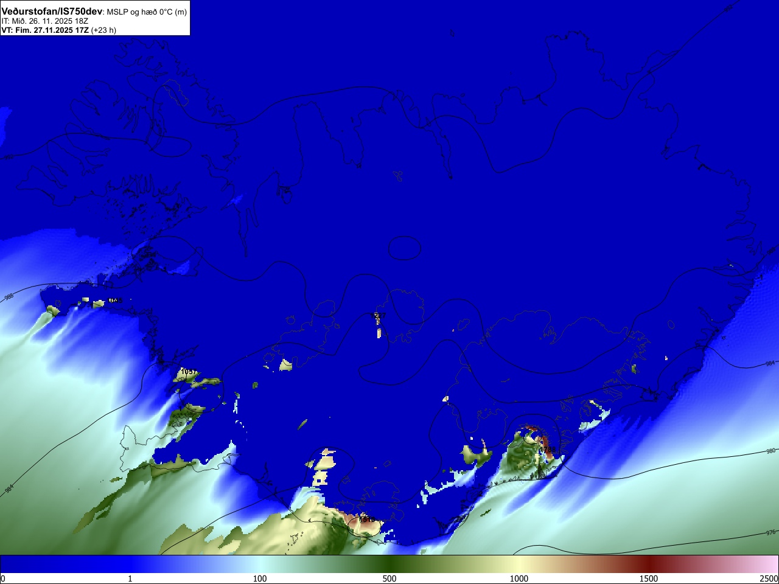
Task: Click the '984' isobar label off the east coast
Action: point(770,363)
